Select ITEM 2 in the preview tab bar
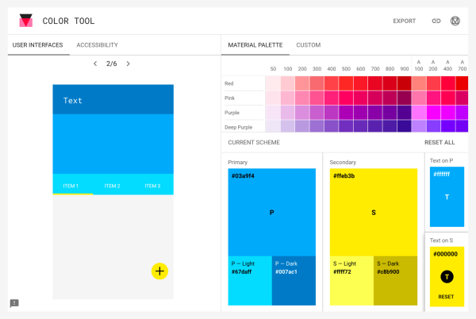Screen dimensions: 476x319 tap(113, 186)
